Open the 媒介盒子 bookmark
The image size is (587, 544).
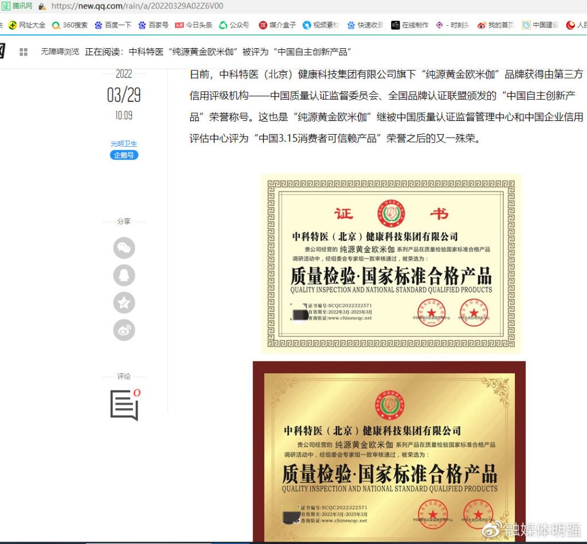pyautogui.click(x=277, y=25)
